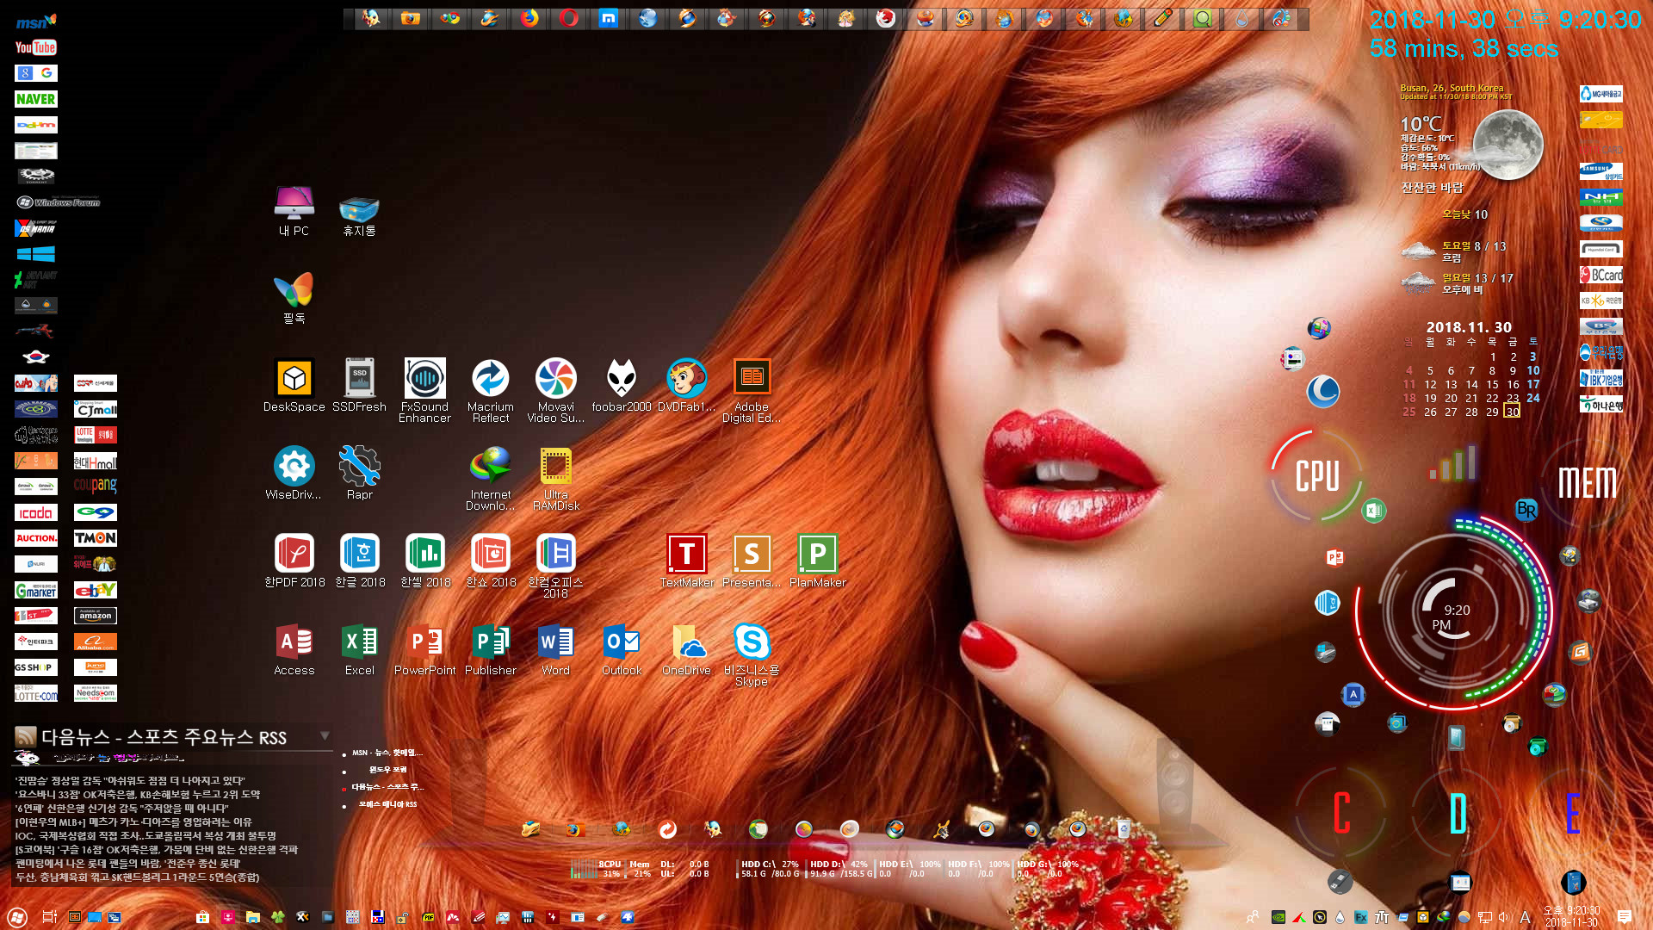Launch foobar2000 from the desktop
The height and width of the screenshot is (930, 1653).
[622, 385]
